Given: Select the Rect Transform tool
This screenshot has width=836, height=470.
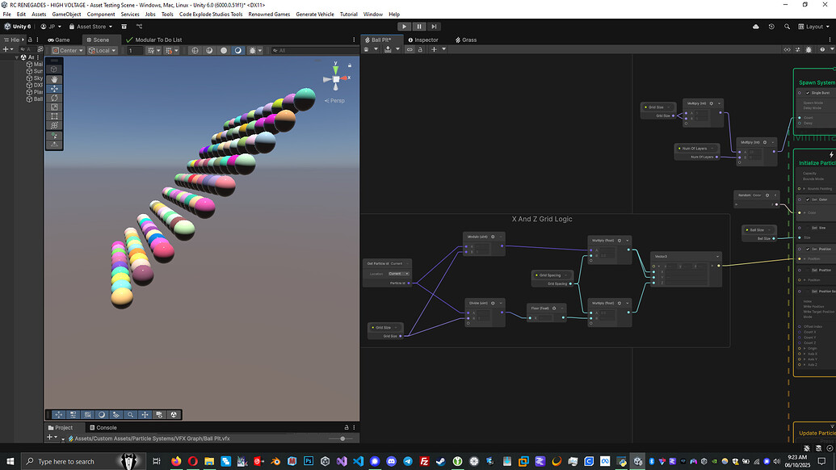Looking at the screenshot, I should 53,117.
